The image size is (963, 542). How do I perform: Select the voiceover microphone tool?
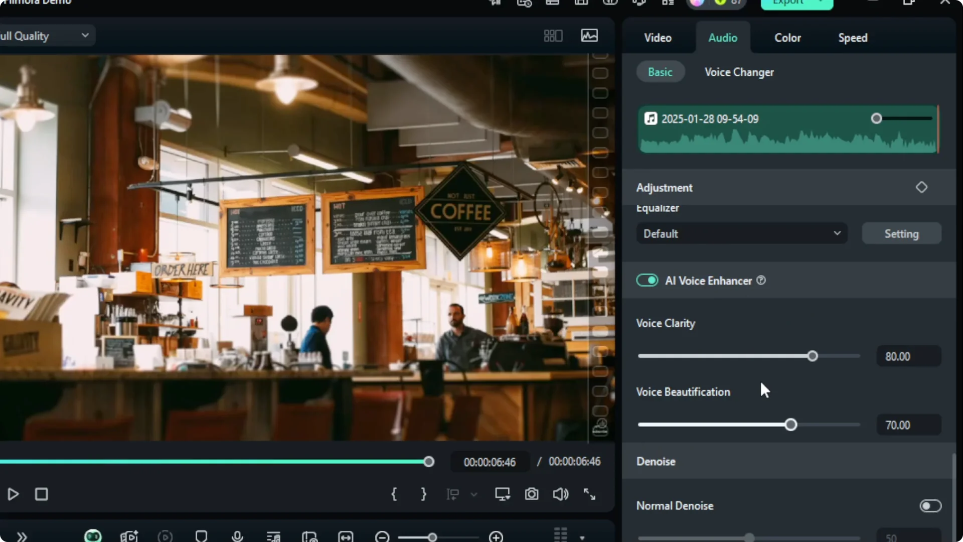(237, 536)
